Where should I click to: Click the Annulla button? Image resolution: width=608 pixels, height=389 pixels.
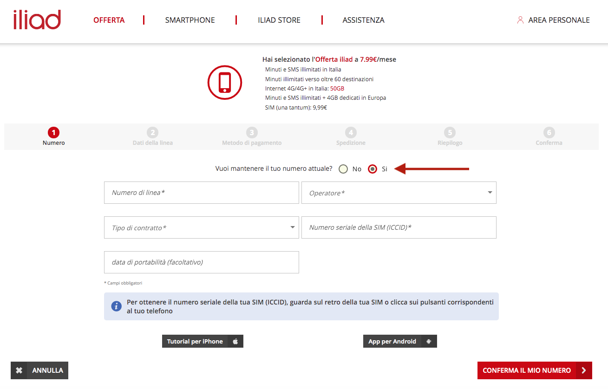click(x=39, y=370)
